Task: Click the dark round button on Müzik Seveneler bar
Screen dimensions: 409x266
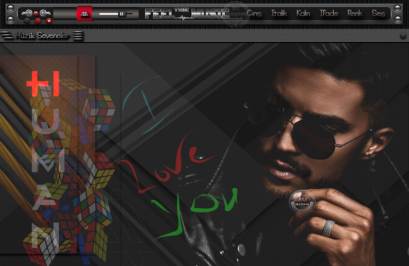Action: pyautogui.click(x=403, y=36)
